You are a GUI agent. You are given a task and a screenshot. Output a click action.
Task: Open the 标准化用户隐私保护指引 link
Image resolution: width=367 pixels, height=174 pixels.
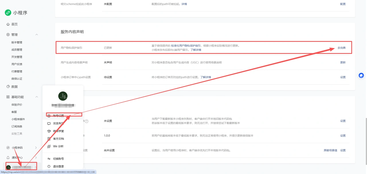[186, 46]
